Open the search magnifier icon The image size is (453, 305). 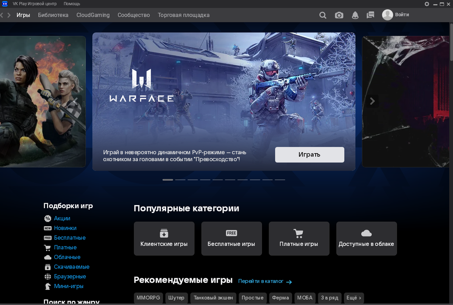click(x=323, y=15)
